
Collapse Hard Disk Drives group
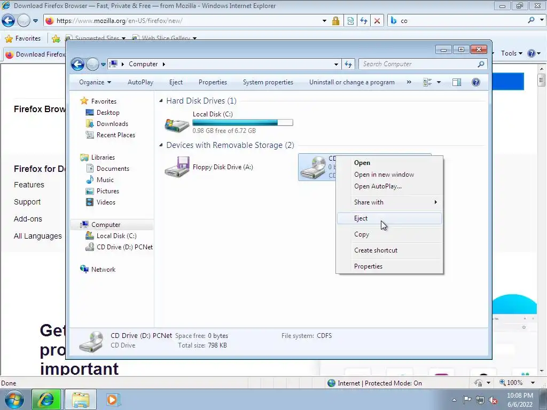tap(161, 101)
